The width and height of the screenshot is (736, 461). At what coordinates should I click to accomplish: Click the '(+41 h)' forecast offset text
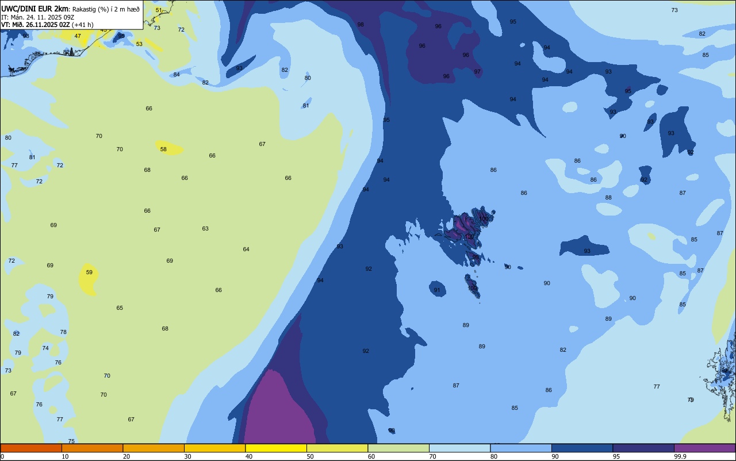coord(83,25)
